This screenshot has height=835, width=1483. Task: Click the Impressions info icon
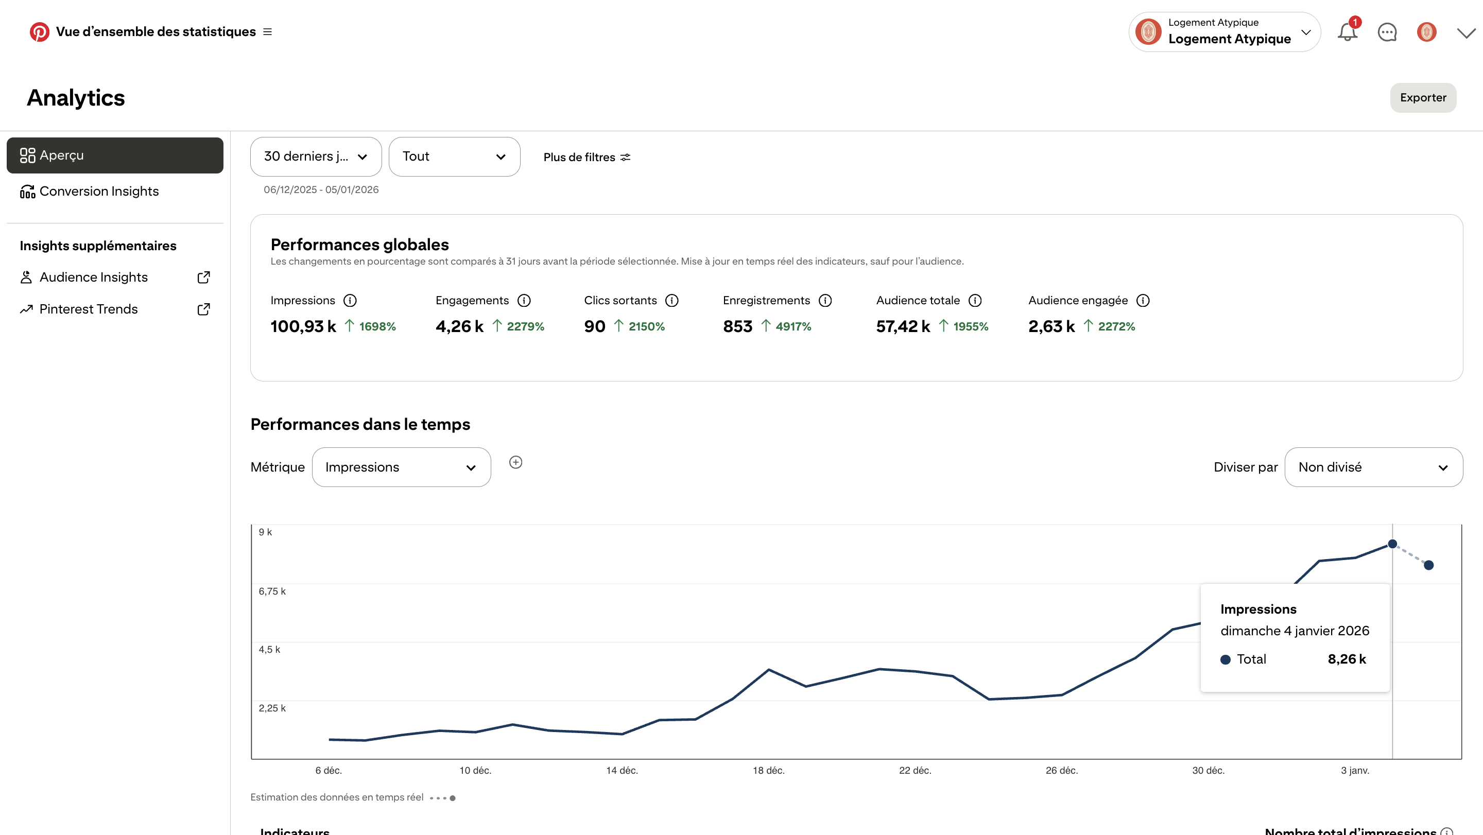[350, 301]
